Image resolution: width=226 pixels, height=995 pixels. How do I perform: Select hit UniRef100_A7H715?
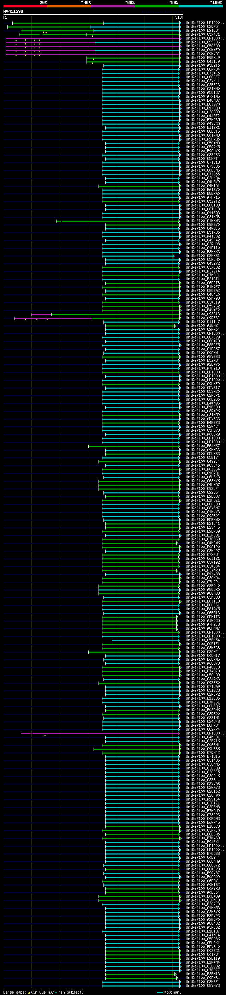pos(202,197)
